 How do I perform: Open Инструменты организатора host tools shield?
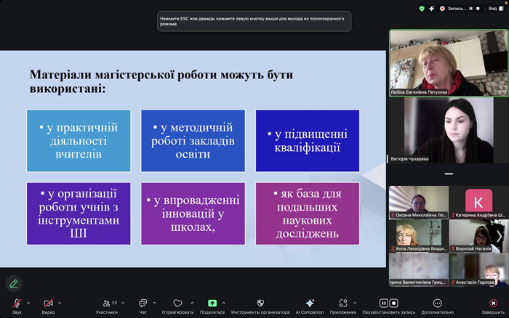[x=260, y=303]
